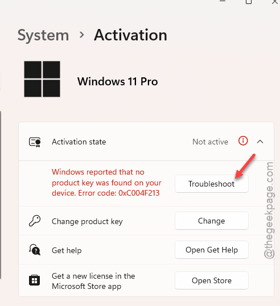Screen dimensions: 280x306
Task: Click the Windows logo icon
Action: (x=42, y=79)
